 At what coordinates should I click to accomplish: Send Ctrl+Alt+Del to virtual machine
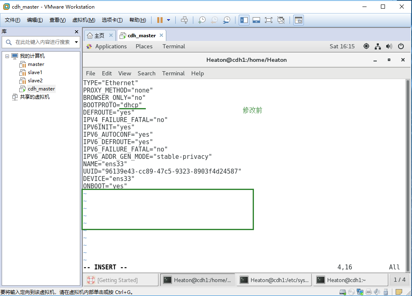pos(184,20)
